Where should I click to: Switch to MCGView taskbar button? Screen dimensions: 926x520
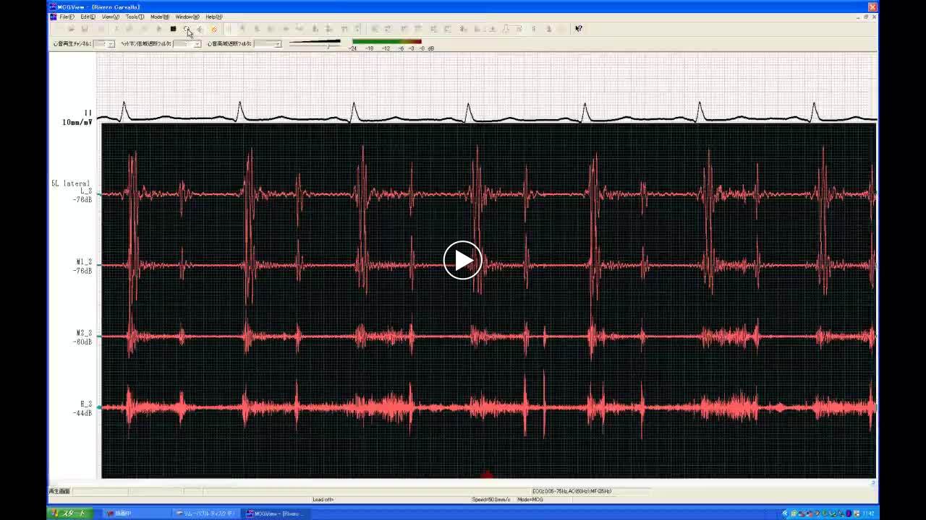tap(275, 513)
